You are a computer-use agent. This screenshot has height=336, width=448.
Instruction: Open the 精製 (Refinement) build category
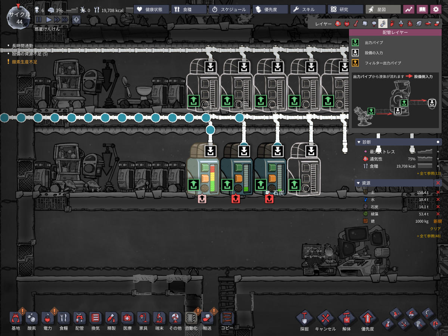pyautogui.click(x=112, y=318)
